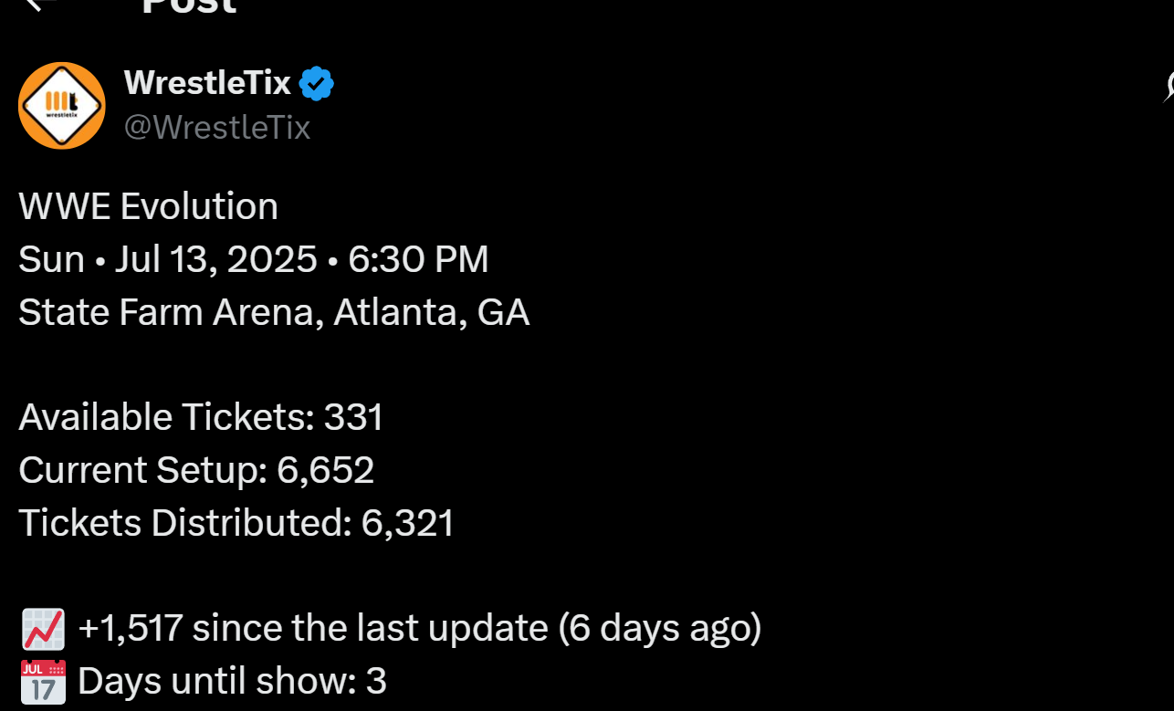Click the (6 days ago) text
The image size is (1174, 711).
[659, 628]
